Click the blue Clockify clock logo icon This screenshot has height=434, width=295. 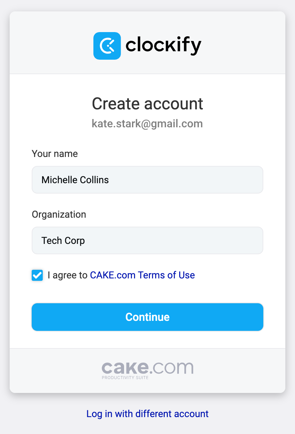pos(107,46)
